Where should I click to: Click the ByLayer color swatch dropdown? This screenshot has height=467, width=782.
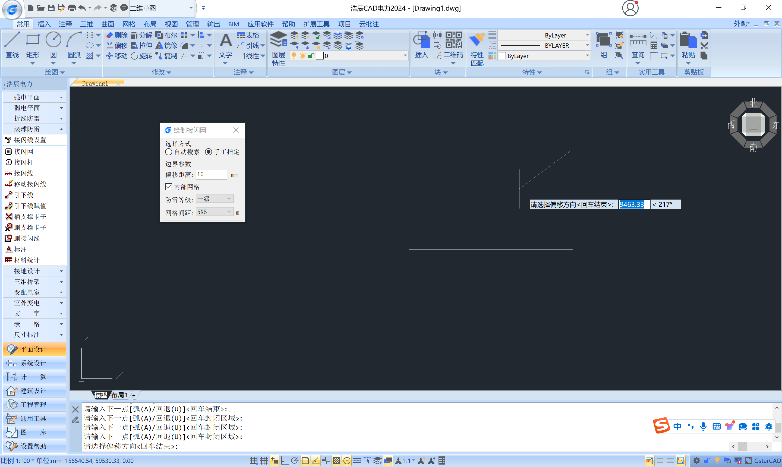(544, 56)
